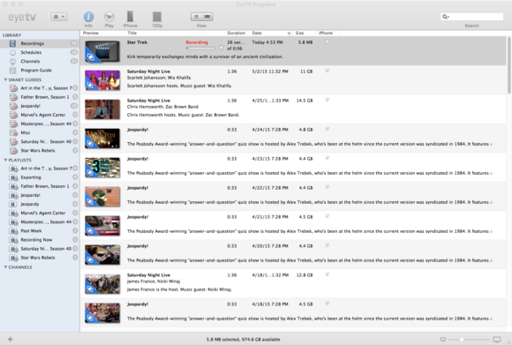Toggle iPhone checkbox for 4/23/15 Jeopardy!
Screen dimensions: 512x346
pos(328,158)
